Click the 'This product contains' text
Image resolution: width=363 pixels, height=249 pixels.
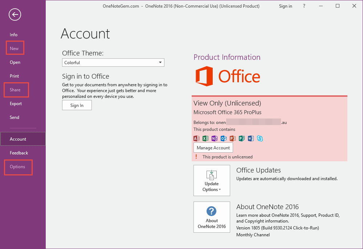[x=215, y=129]
